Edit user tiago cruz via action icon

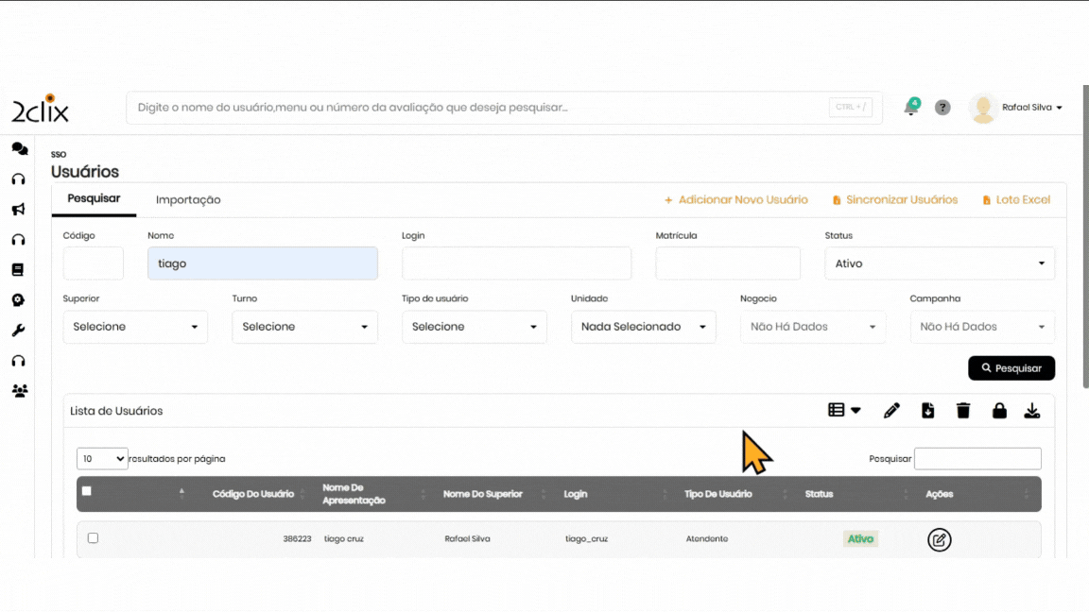pyautogui.click(x=939, y=540)
